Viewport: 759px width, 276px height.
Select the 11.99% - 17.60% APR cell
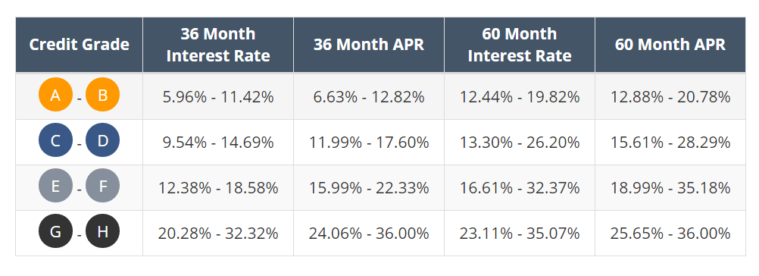(369, 143)
